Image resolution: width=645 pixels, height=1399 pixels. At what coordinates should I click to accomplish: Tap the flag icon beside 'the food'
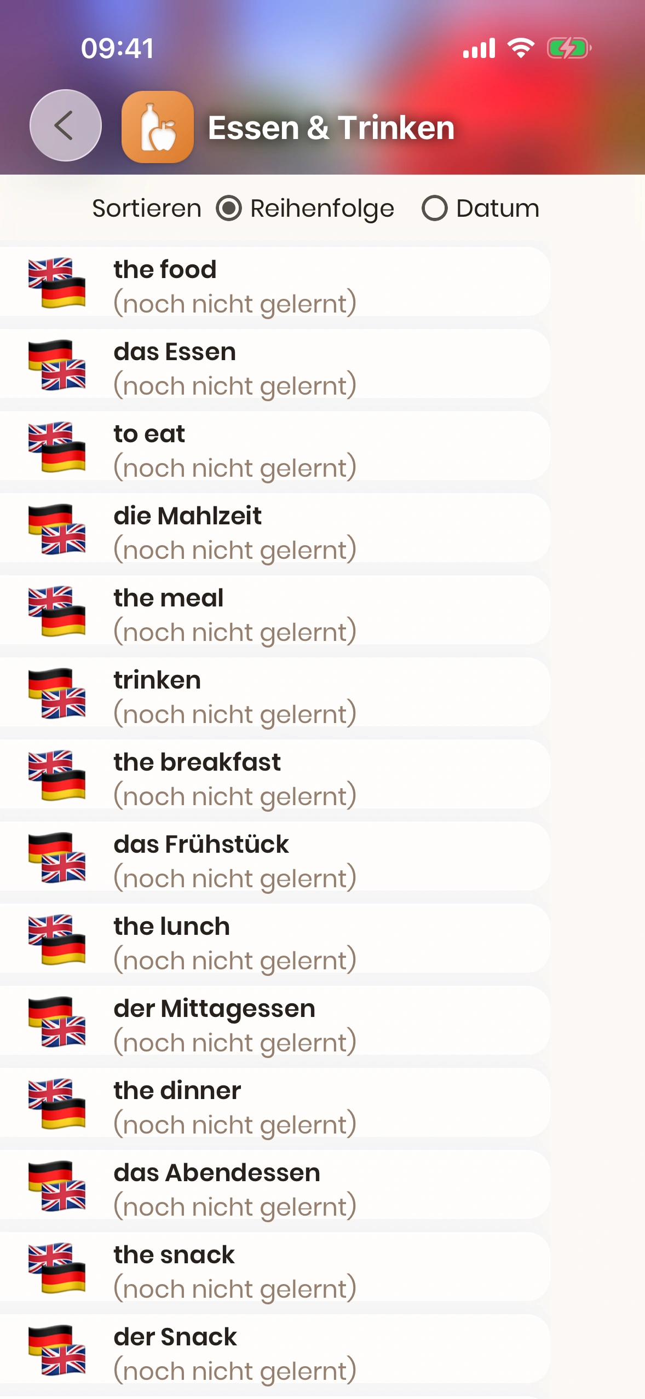(57, 282)
